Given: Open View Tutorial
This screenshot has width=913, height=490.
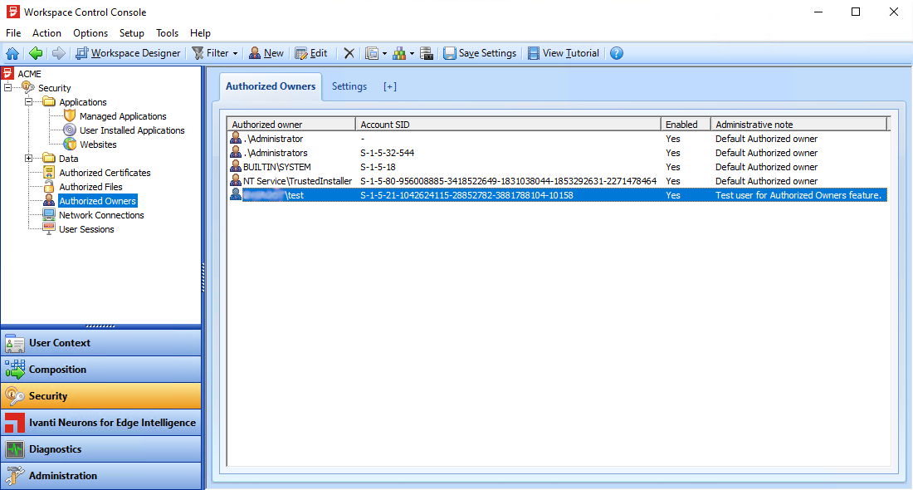Looking at the screenshot, I should tap(563, 54).
